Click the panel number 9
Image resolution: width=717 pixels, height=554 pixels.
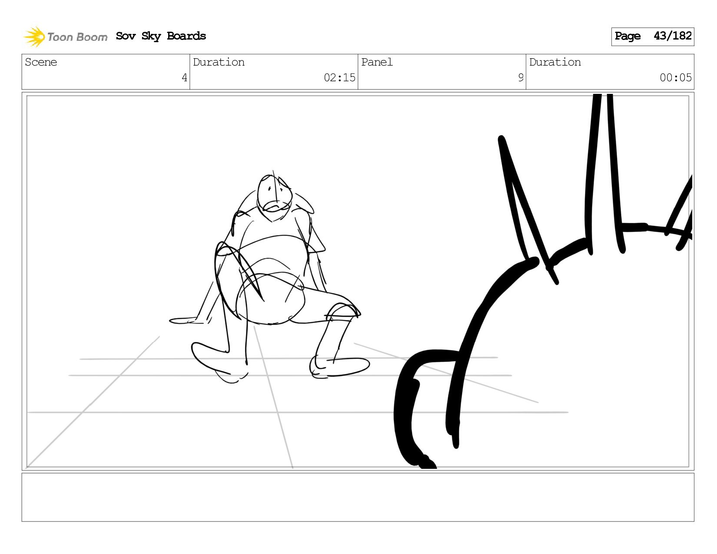coord(521,78)
